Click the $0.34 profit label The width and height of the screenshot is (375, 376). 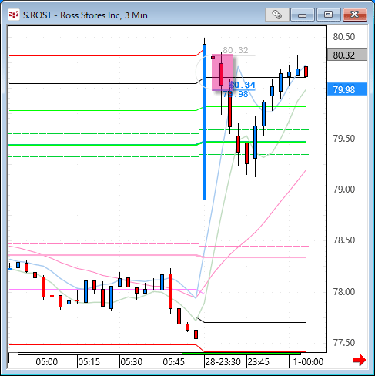(x=242, y=85)
